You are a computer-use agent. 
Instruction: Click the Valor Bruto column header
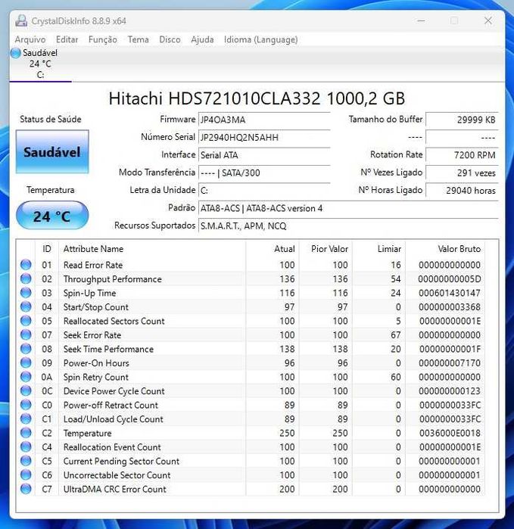click(445, 249)
